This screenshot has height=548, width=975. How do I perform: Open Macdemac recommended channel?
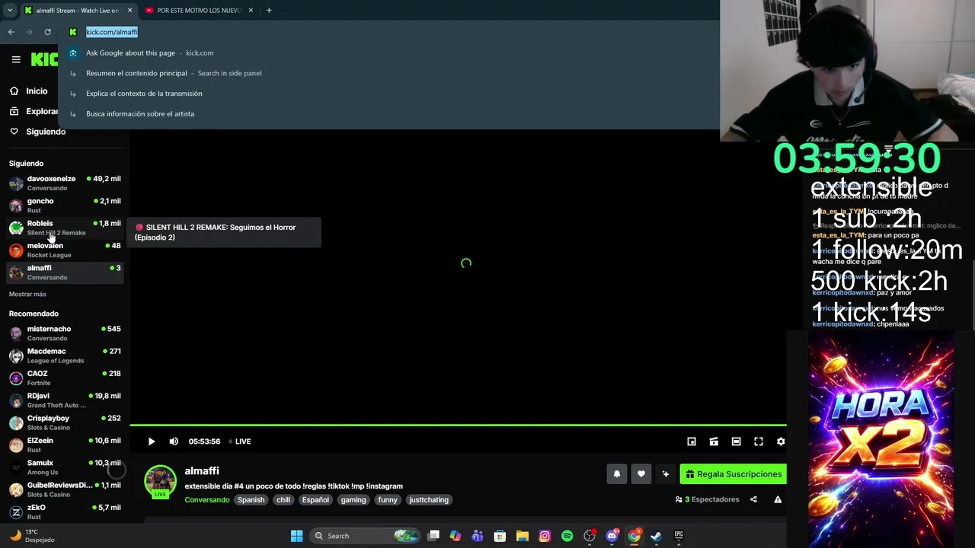65,355
